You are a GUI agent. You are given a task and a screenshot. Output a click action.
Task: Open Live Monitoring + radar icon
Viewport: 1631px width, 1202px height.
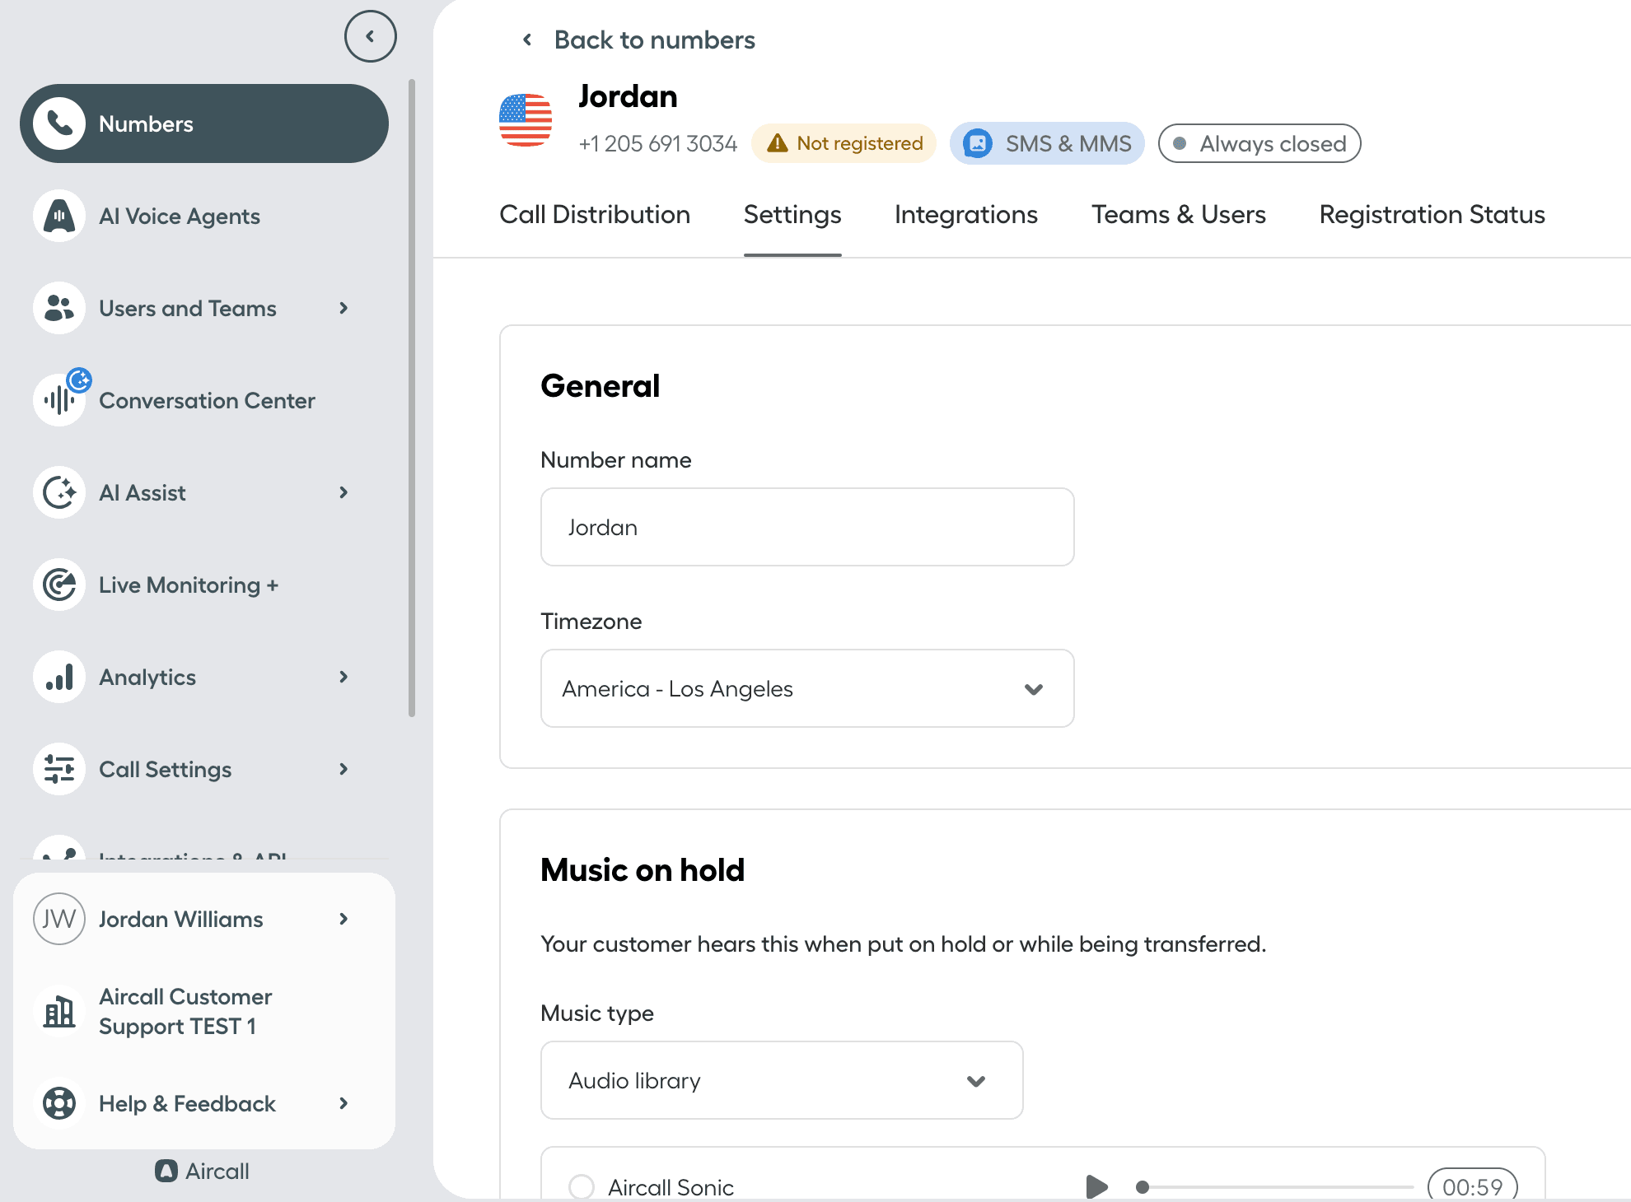(x=59, y=585)
